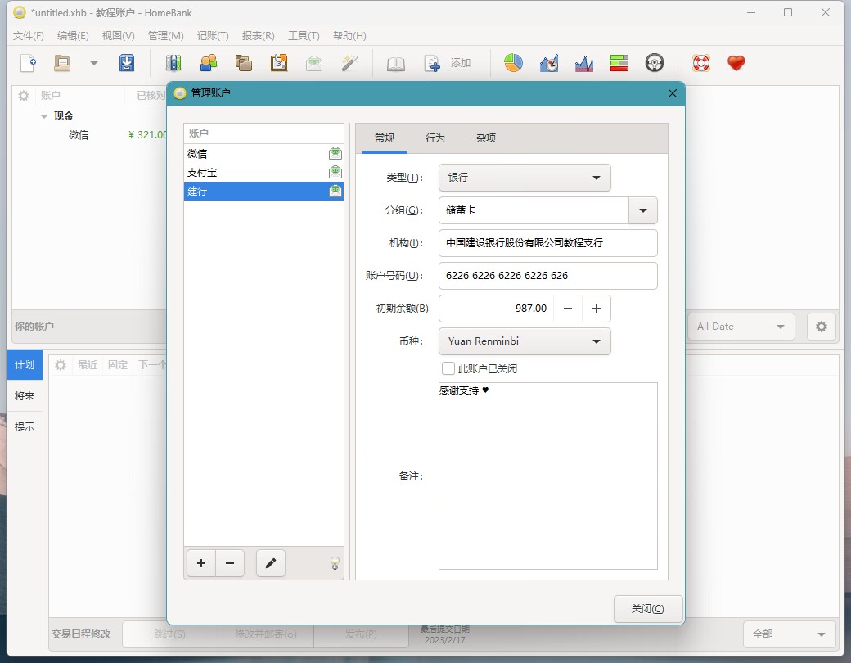Open the 币种 Yuan Renminbi dropdown
Image resolution: width=851 pixels, height=663 pixels.
point(525,341)
